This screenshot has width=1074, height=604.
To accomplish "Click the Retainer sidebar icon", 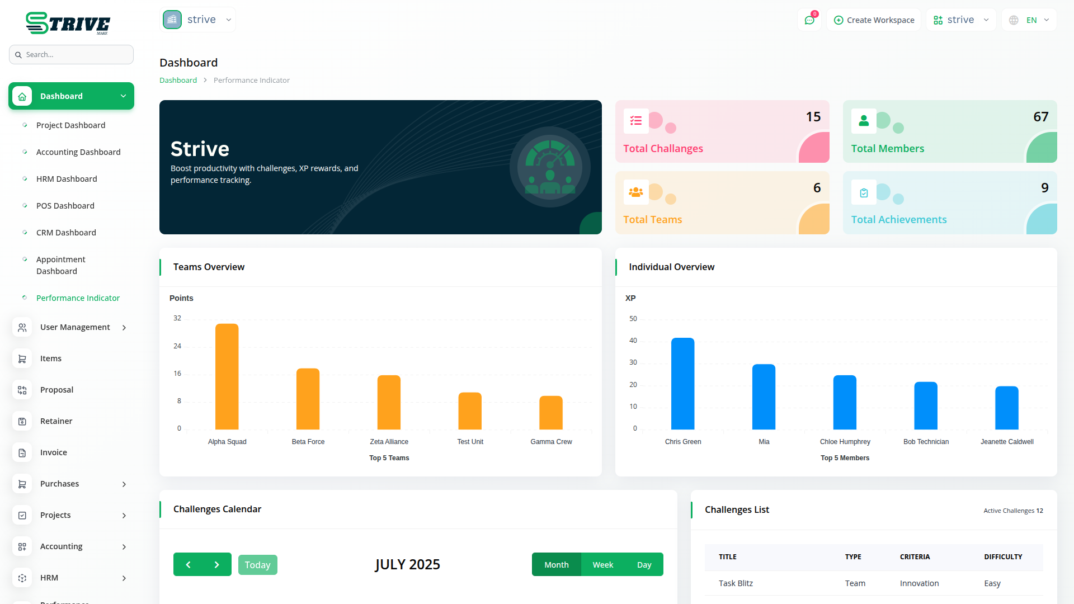I will pos(22,421).
